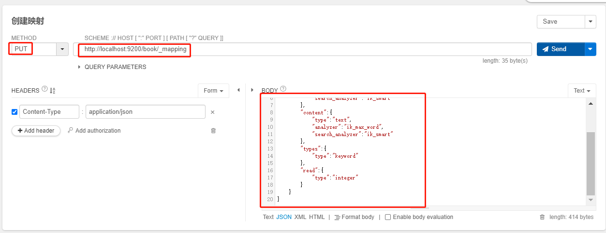The width and height of the screenshot is (606, 233).
Task: Click the help icon beside HEADERS
Action: click(x=45, y=89)
